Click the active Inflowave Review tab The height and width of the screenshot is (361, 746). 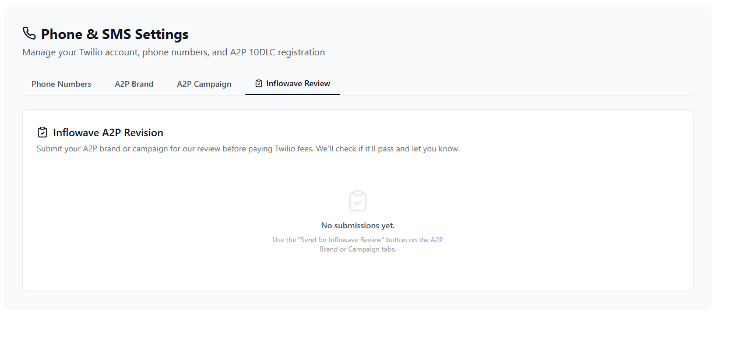297,83
